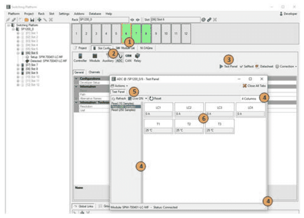The image size is (304, 218).
Task: Click the Slot selection field
Action: coord(175,19)
